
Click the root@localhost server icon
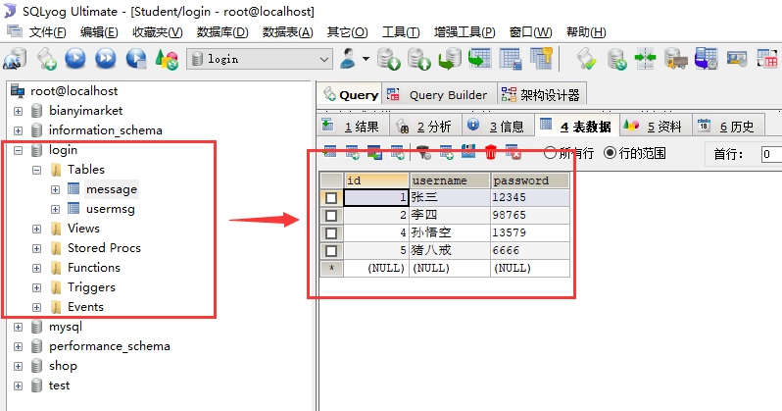[18, 90]
